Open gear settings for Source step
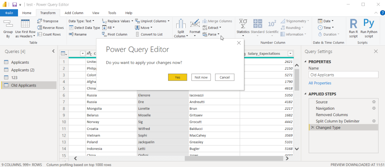 point(374,102)
